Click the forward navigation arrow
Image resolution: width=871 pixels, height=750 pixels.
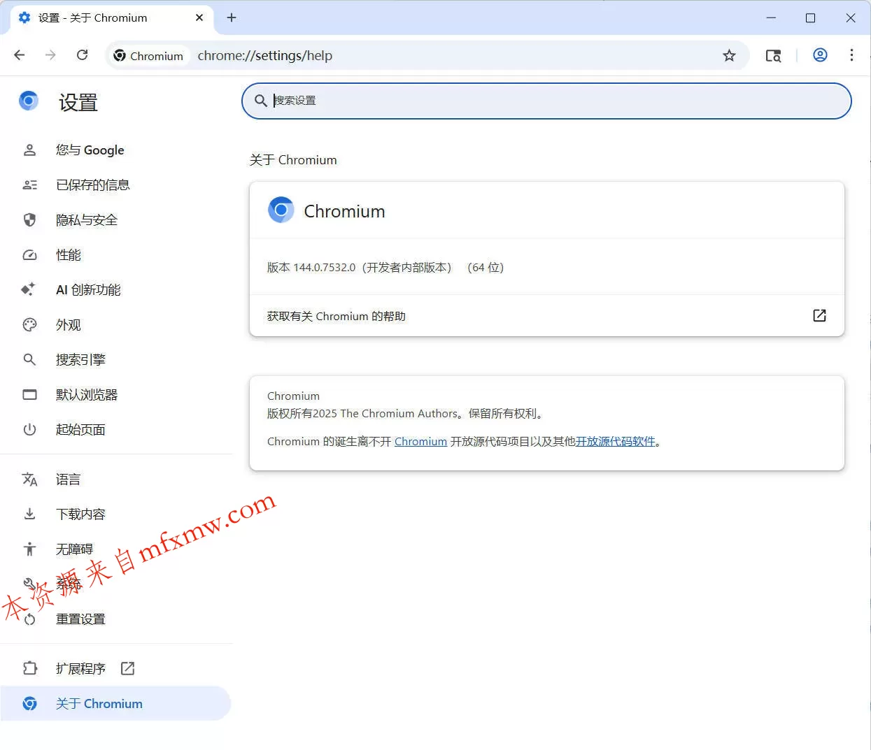click(x=50, y=55)
